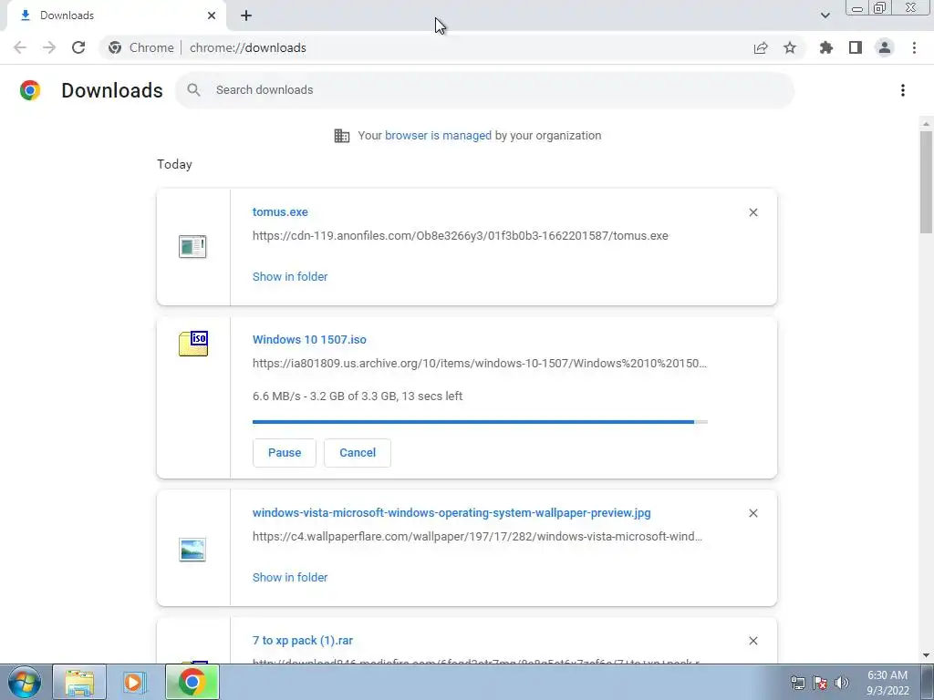Screen dimensions: 934x700
Task: Open Chrome's main three-dot menu
Action: pyautogui.click(x=914, y=47)
